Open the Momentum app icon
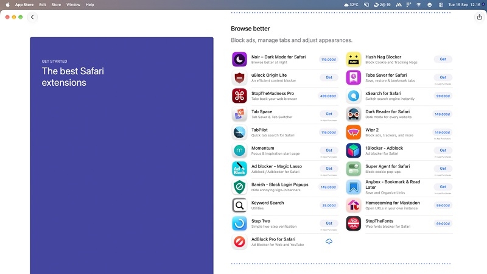The image size is (487, 274). point(239,150)
